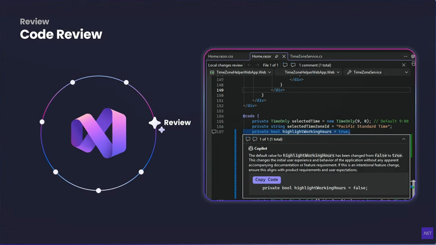
Task: Navigate to the previous file arrow
Action: click(250, 65)
